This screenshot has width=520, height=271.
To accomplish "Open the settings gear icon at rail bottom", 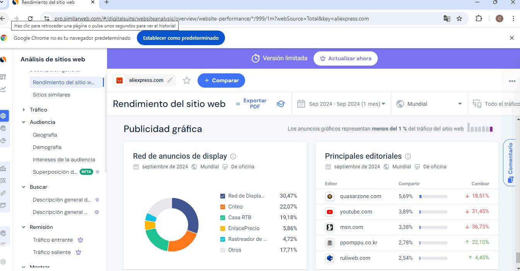I will [x=3, y=261].
